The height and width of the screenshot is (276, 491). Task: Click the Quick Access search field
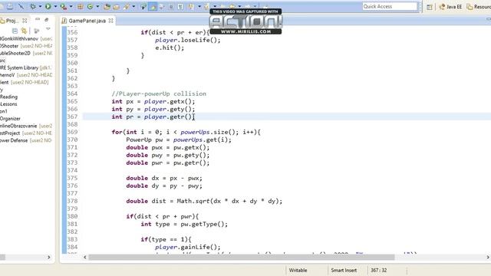point(390,7)
